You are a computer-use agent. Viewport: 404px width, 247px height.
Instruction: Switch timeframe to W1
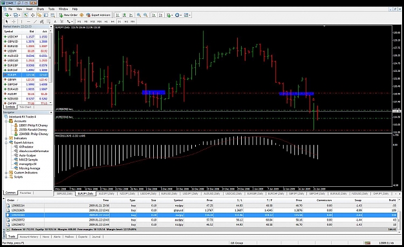click(126, 21)
